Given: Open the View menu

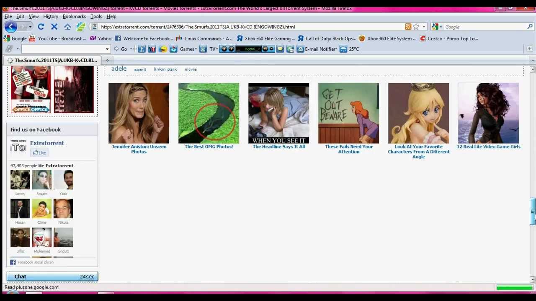Looking at the screenshot, I should click(33, 16).
